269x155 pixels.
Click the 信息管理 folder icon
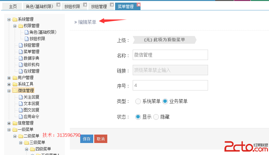click(x=15, y=123)
